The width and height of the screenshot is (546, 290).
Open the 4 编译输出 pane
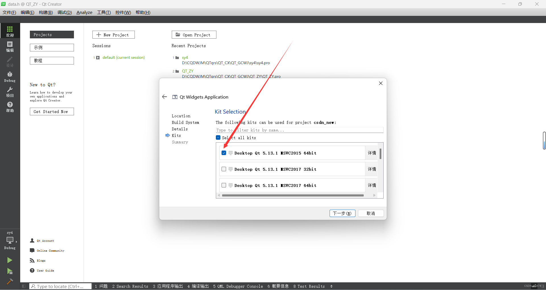198,286
